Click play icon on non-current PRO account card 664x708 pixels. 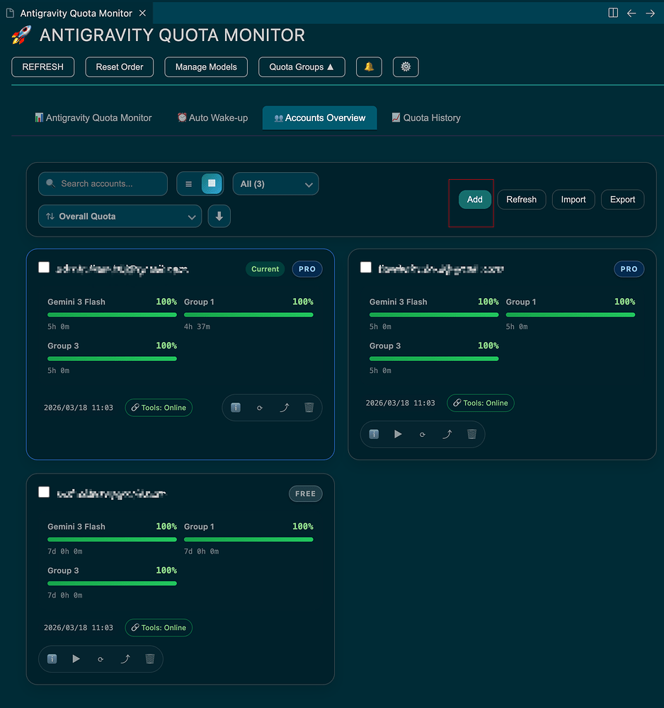(398, 434)
